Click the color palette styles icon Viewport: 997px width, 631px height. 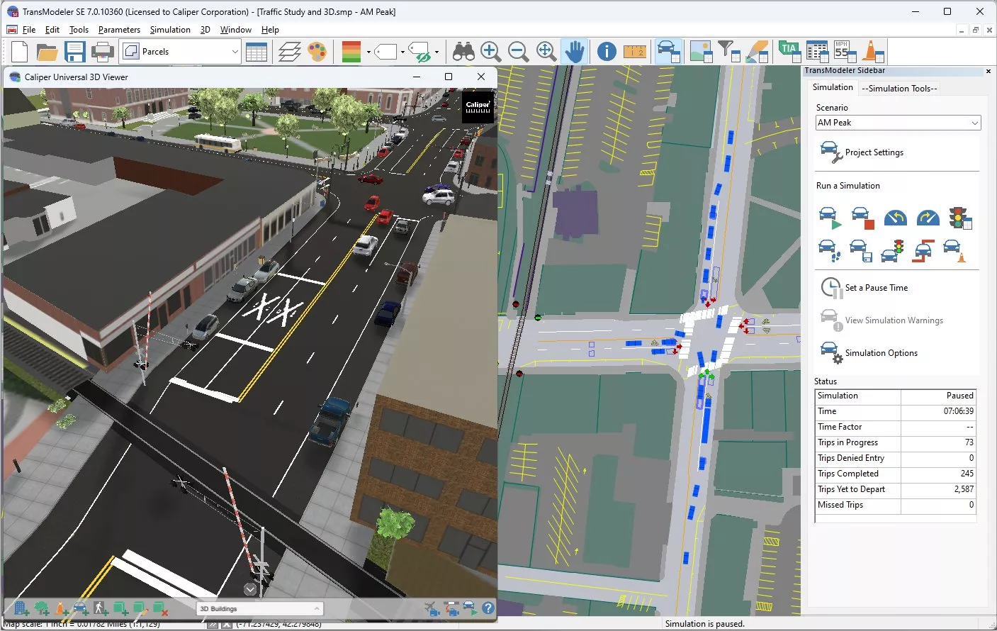tap(317, 52)
